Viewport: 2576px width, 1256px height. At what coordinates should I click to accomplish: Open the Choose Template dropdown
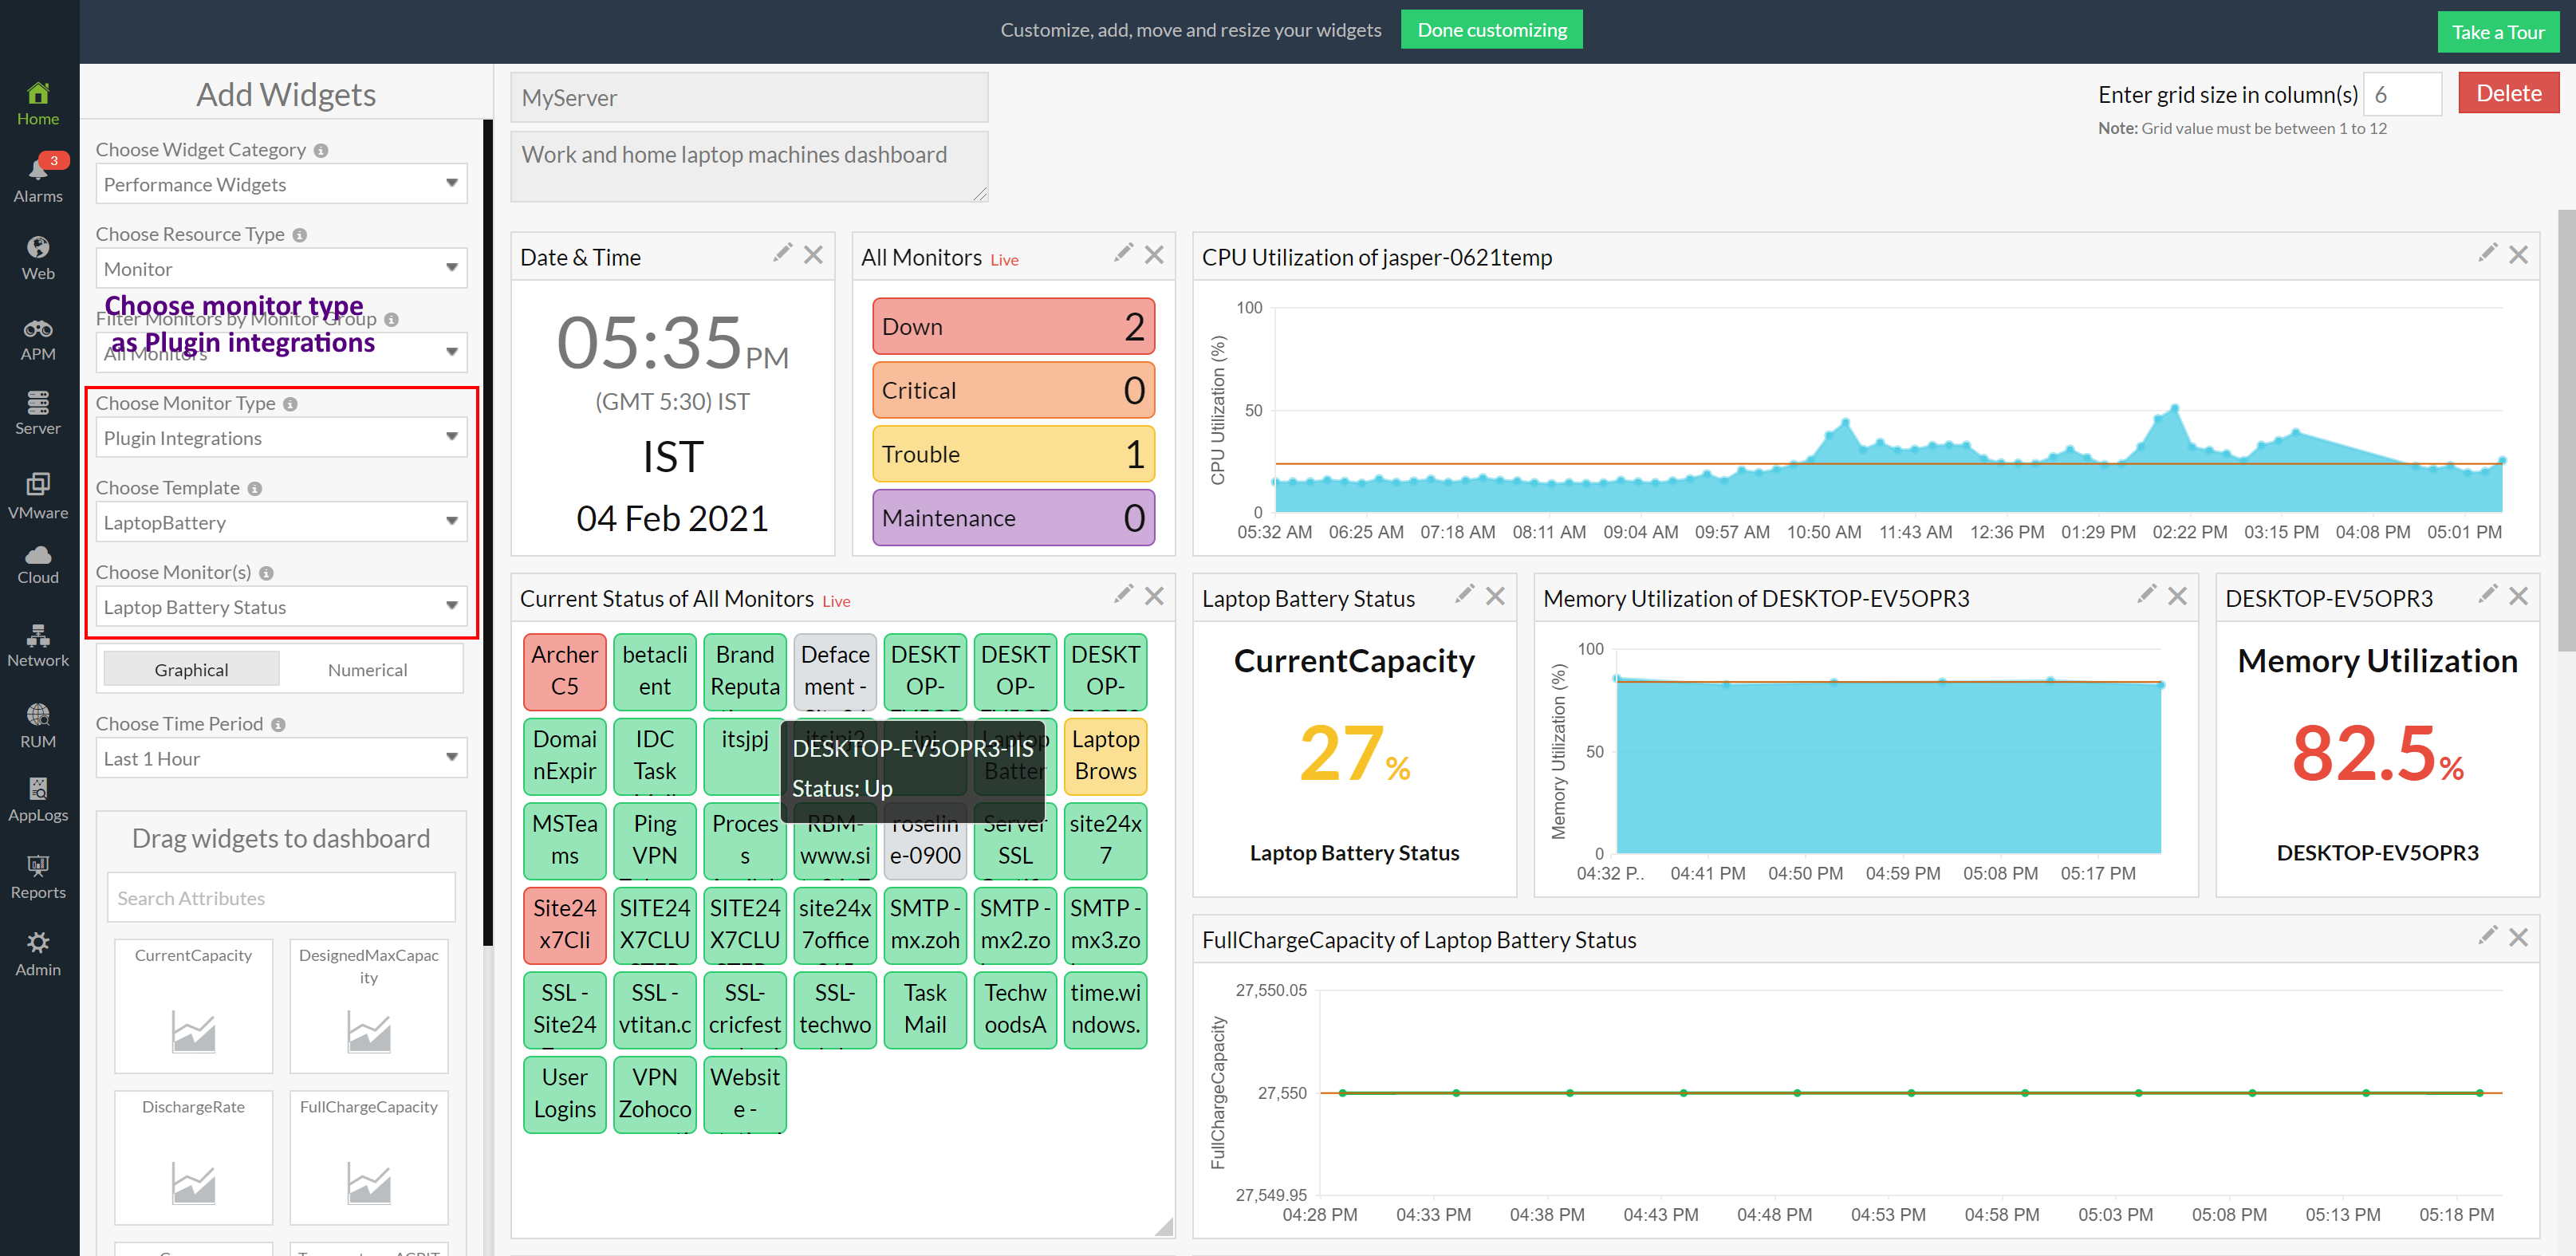(281, 523)
